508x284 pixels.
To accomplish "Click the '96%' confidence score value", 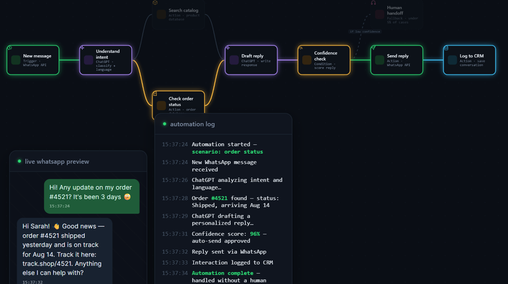I will (x=255, y=234).
